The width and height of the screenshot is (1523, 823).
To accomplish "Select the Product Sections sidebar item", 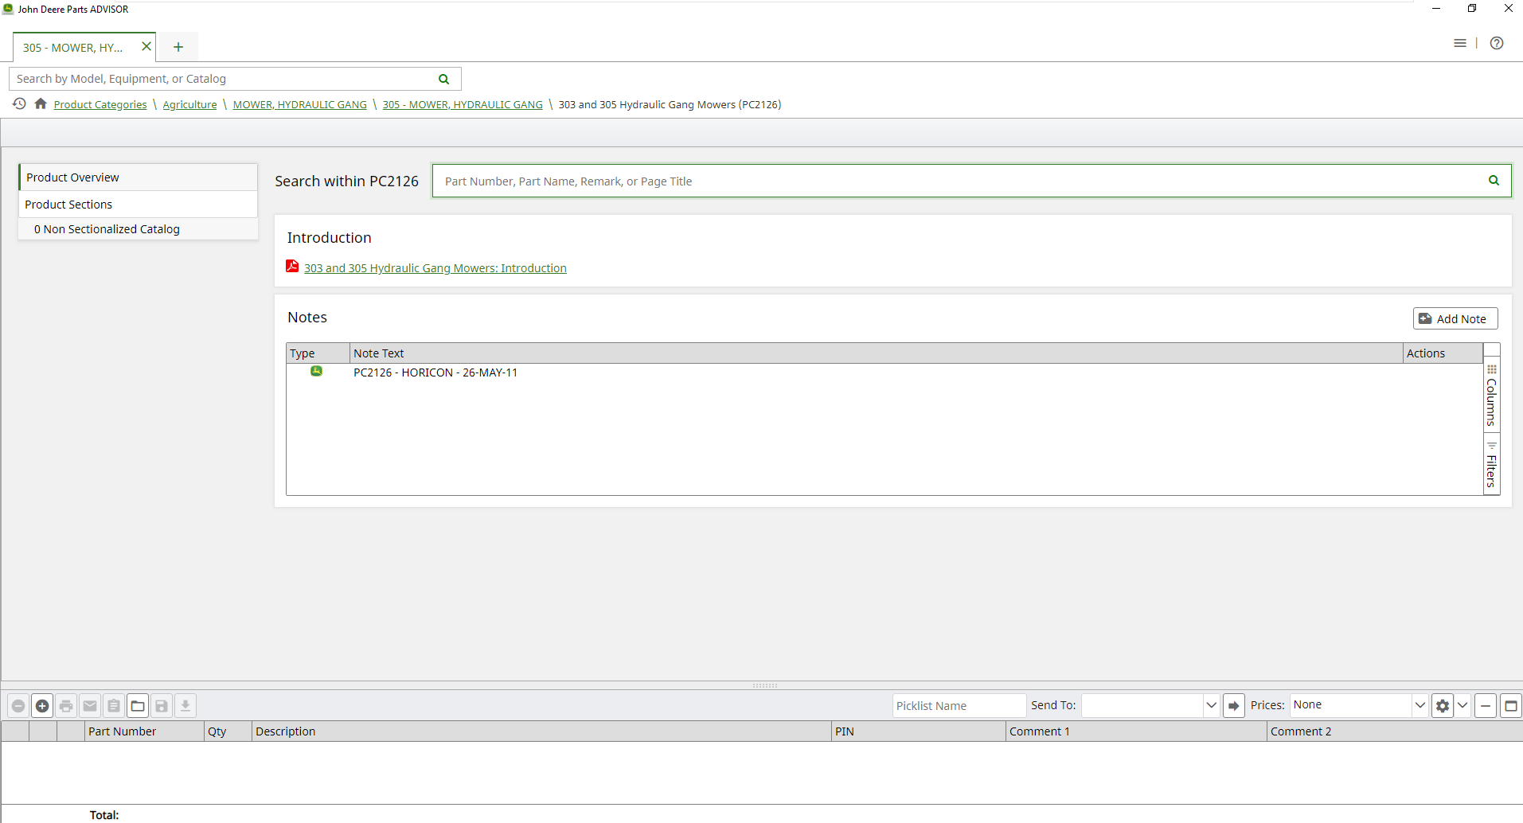I will pyautogui.click(x=68, y=205).
